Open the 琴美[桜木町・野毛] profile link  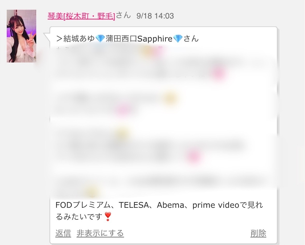(x=81, y=16)
